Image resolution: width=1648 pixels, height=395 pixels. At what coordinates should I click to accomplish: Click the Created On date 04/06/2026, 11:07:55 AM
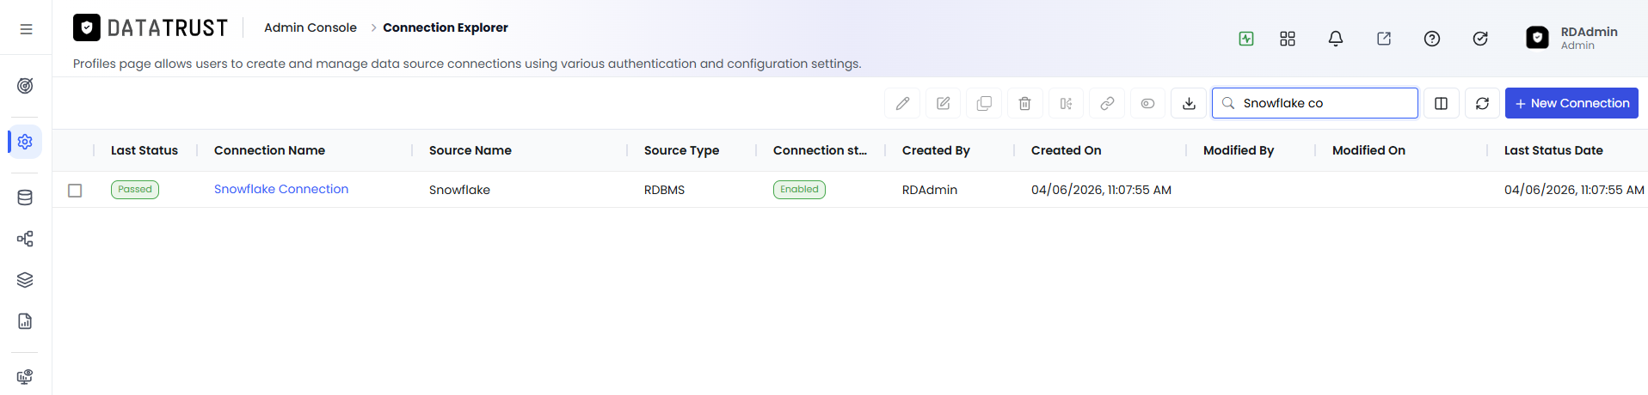[x=1101, y=190]
